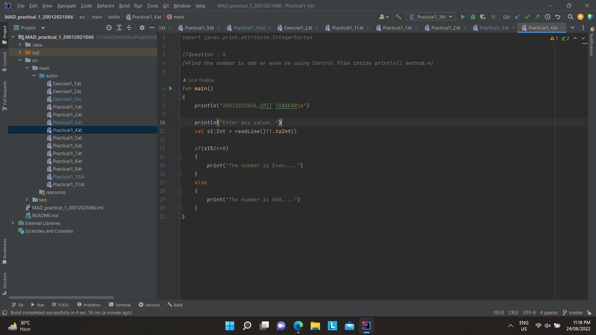The image size is (596, 335).
Task: Open run configuration Practical1_3Kt dropdown
Action: (x=431, y=17)
